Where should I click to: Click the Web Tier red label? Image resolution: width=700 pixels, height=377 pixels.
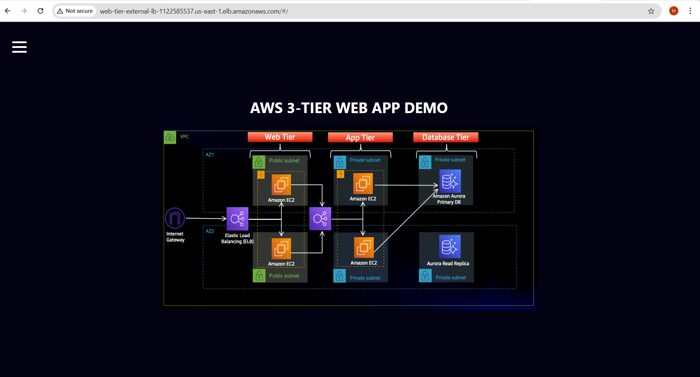pos(280,137)
